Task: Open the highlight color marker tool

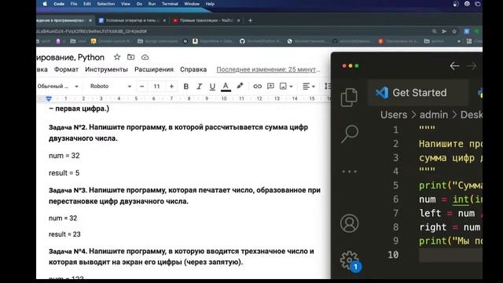Action: pos(240,86)
